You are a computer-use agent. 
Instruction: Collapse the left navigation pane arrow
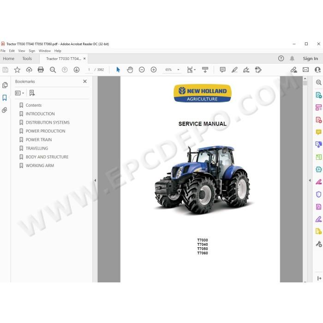(95, 180)
